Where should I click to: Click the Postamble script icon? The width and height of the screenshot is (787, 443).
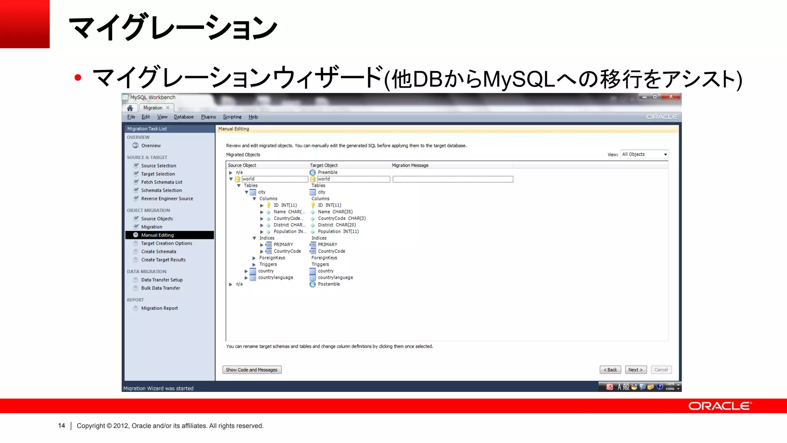[x=313, y=284]
